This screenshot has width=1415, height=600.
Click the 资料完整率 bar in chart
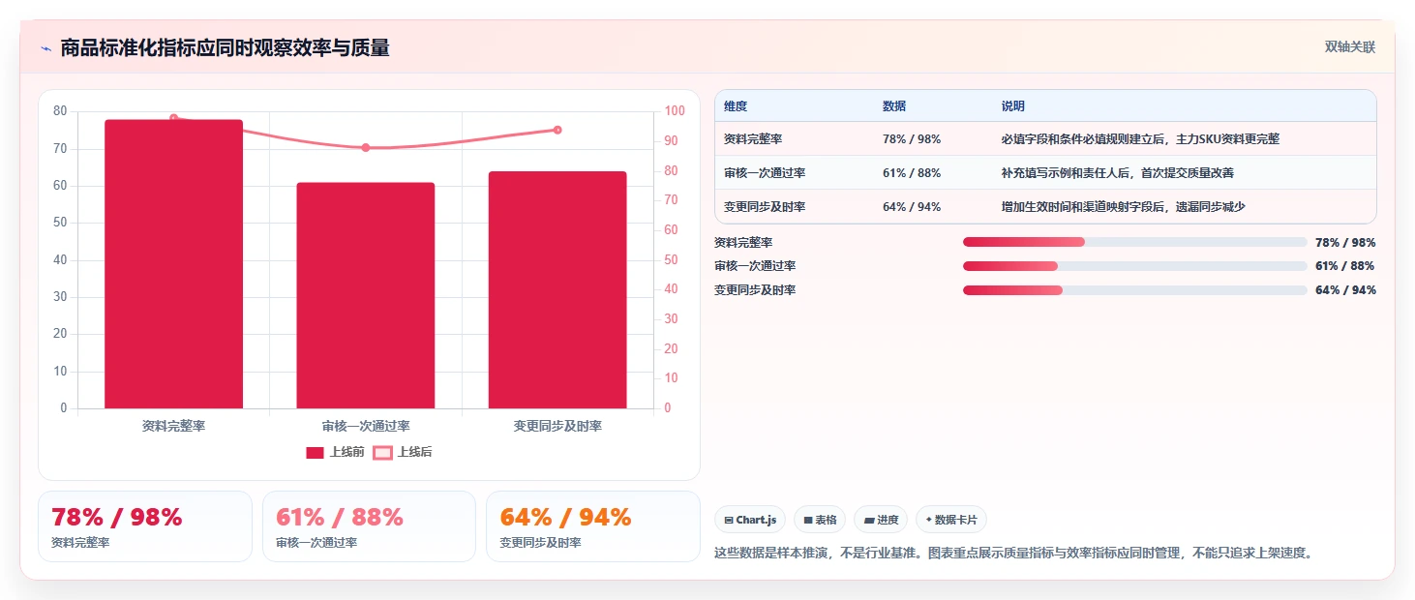click(174, 264)
